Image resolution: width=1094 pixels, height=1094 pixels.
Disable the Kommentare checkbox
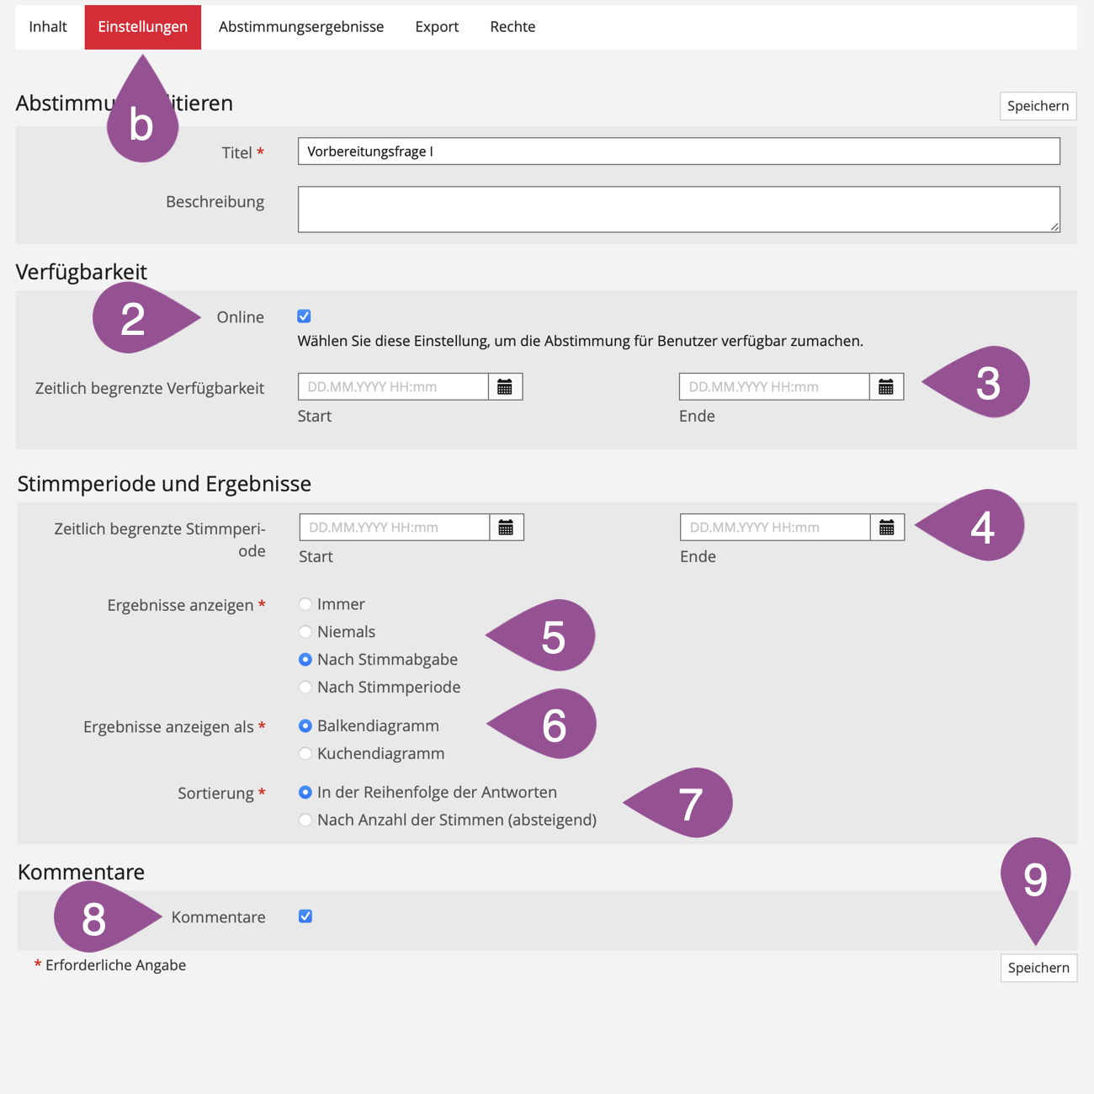305,916
